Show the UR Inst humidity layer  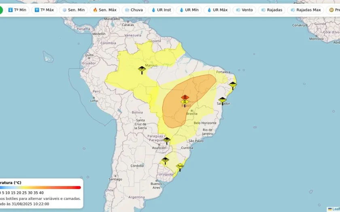click(161, 10)
